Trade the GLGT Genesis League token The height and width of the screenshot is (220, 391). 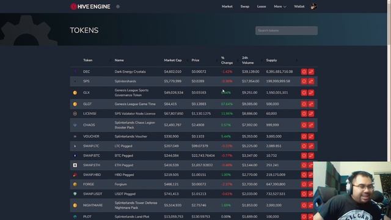tap(311, 105)
